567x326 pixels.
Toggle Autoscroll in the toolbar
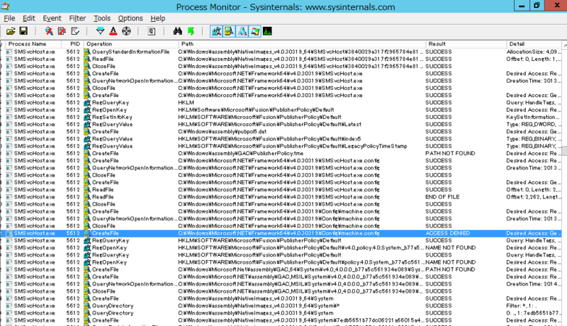[62, 31]
